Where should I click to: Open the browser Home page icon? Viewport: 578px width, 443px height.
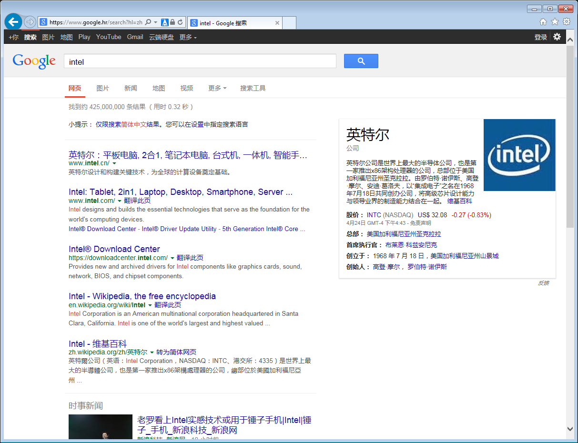(543, 22)
